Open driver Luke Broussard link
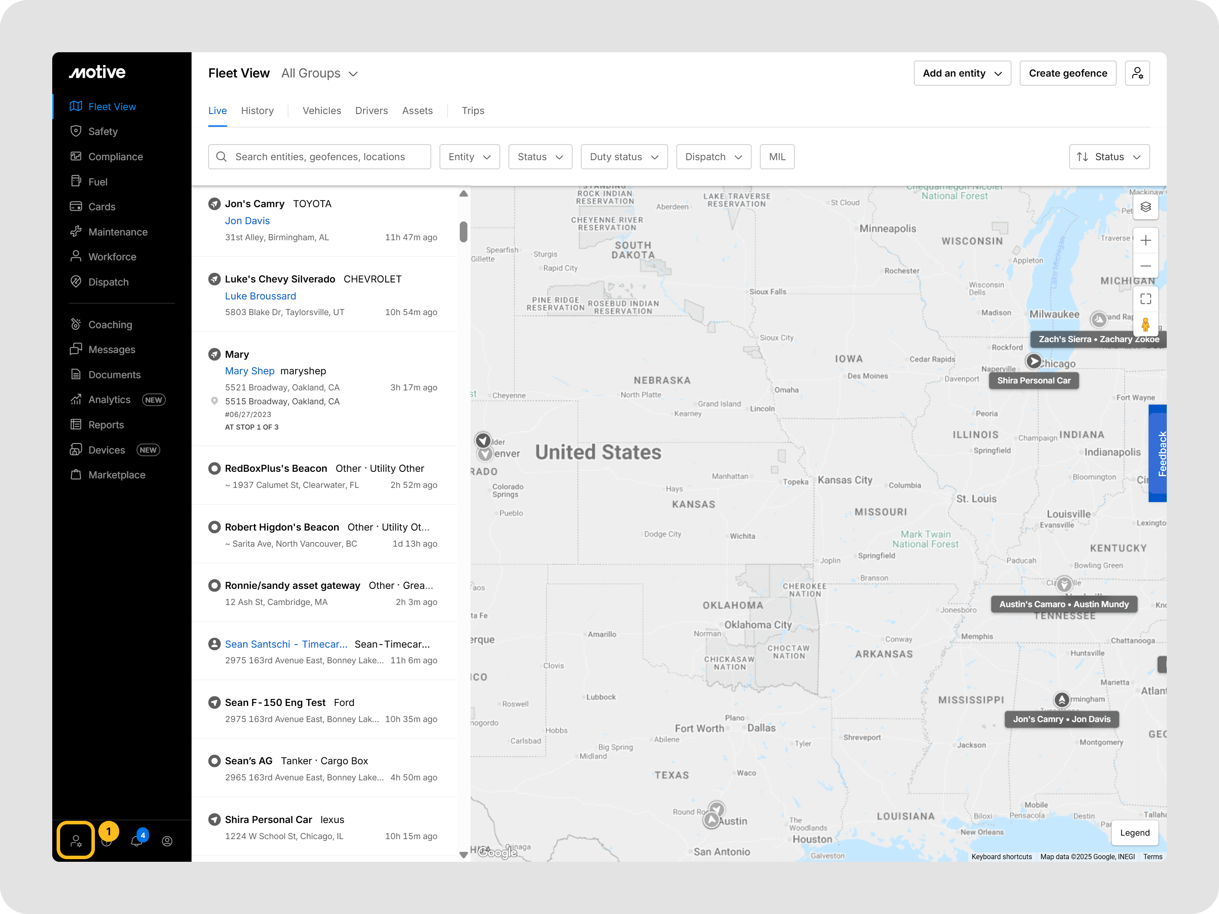Screen dimensions: 1219x914 tap(260, 296)
